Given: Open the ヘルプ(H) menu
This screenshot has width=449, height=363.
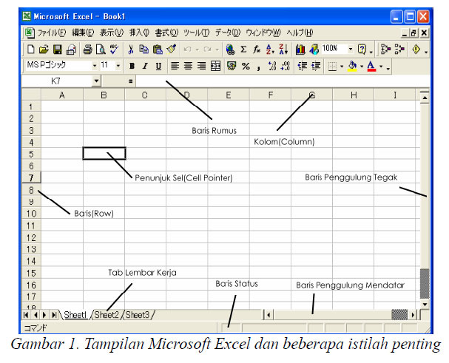Looking at the screenshot, I should pyautogui.click(x=300, y=33).
